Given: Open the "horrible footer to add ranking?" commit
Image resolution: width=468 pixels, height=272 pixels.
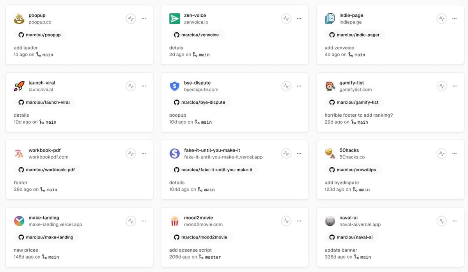Looking at the screenshot, I should (x=358, y=115).
